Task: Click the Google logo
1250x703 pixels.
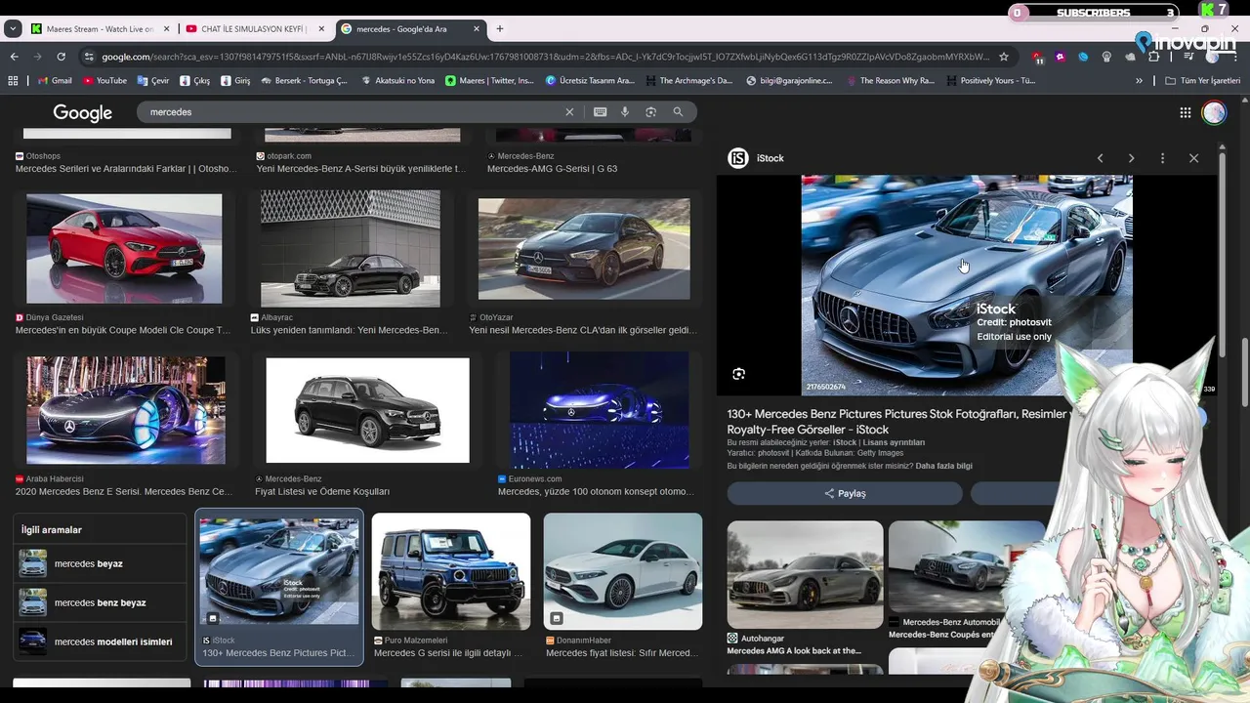Action: click(82, 113)
